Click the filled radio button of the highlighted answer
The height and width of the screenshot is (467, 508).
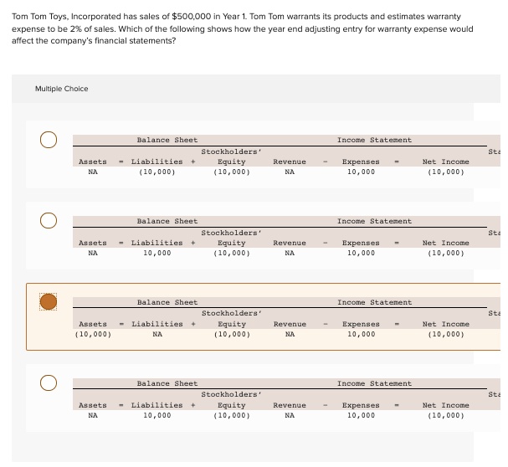click(49, 302)
